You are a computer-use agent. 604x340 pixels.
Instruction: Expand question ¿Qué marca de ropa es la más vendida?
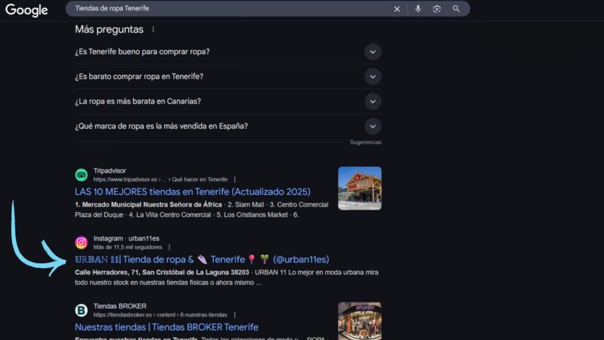point(228,126)
